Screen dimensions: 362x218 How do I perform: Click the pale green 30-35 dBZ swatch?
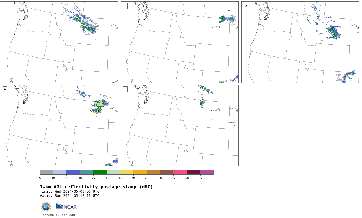[113, 172]
